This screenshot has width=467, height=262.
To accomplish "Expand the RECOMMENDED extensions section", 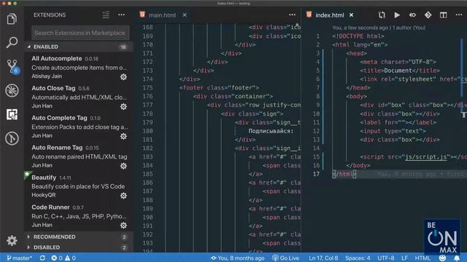I will (79, 237).
